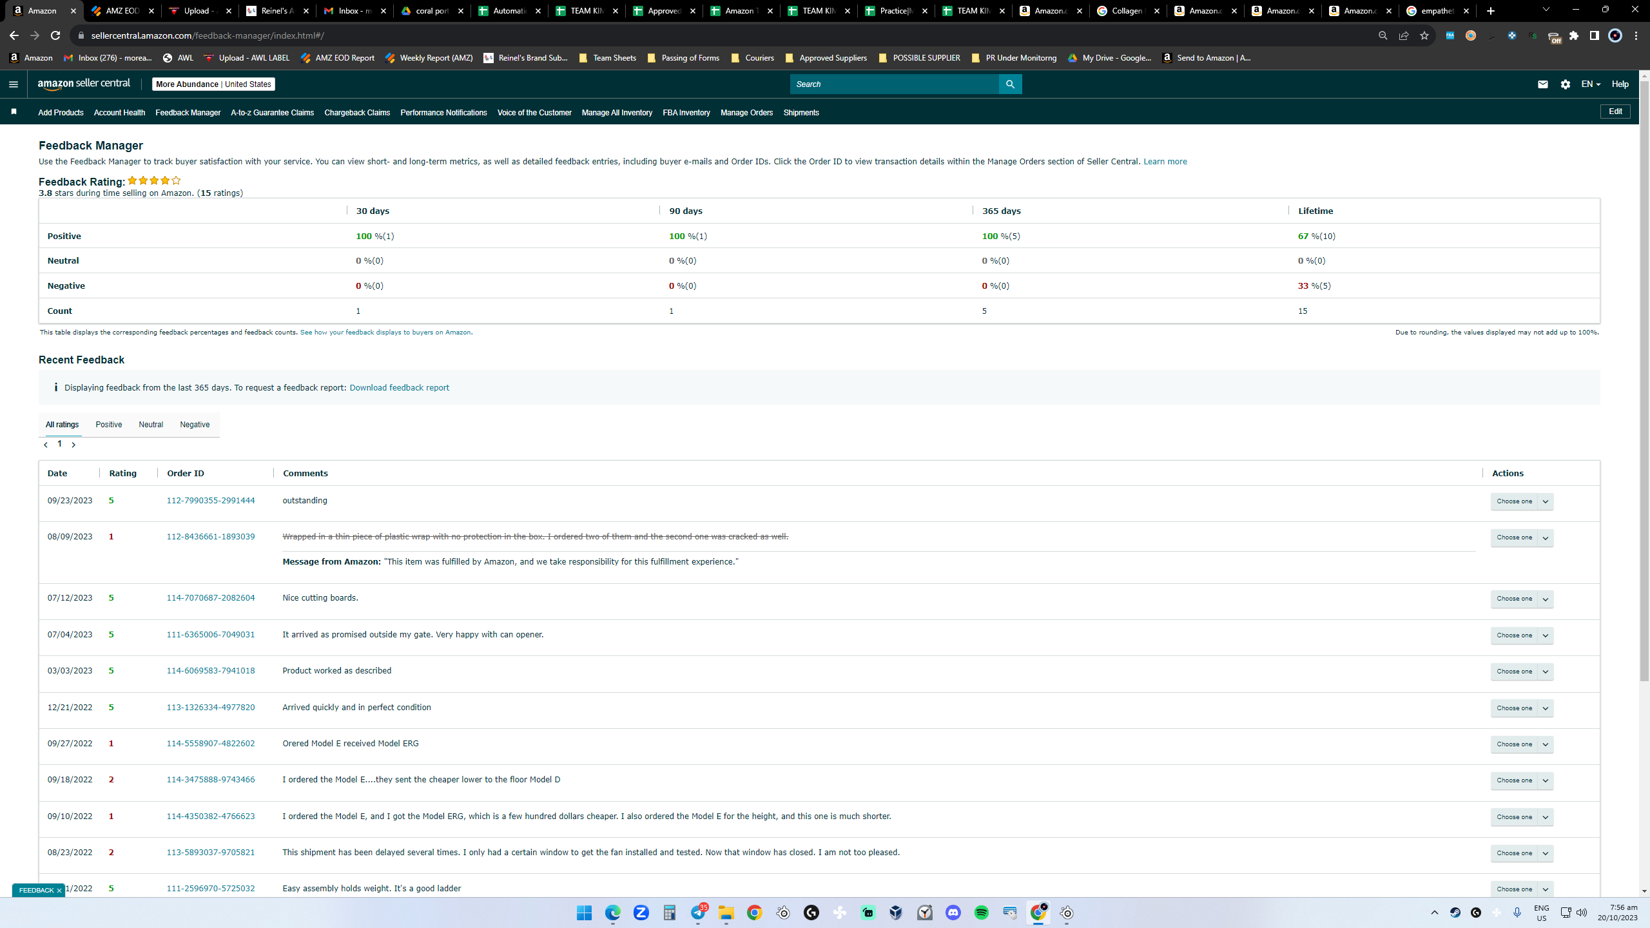Click Download feedback report link

(399, 388)
